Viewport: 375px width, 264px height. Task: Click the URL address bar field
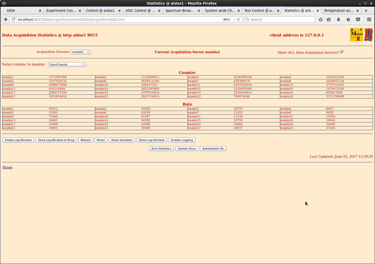[x=118, y=20]
